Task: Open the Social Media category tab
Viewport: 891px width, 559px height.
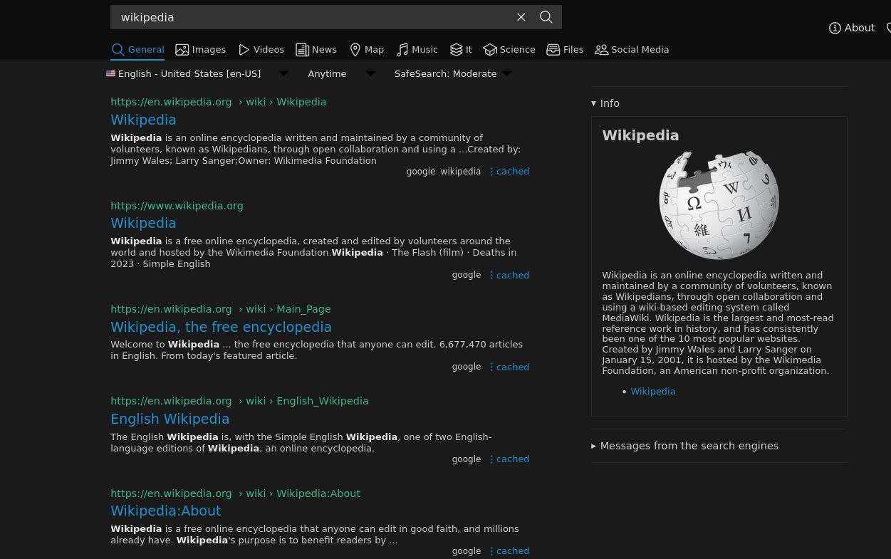Action: pyautogui.click(x=632, y=50)
